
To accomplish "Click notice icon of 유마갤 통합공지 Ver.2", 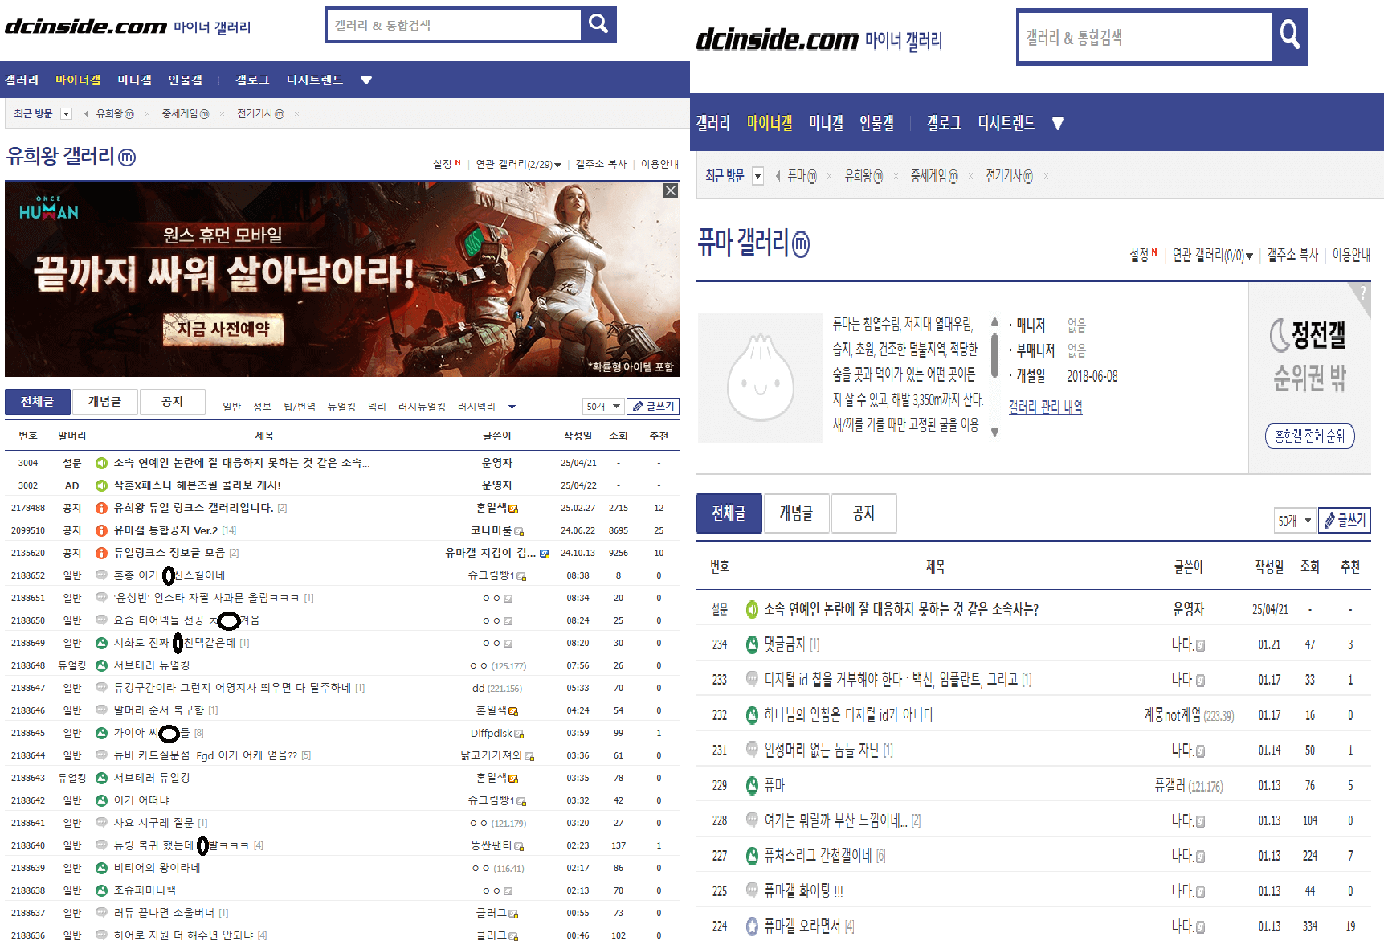I will [102, 530].
